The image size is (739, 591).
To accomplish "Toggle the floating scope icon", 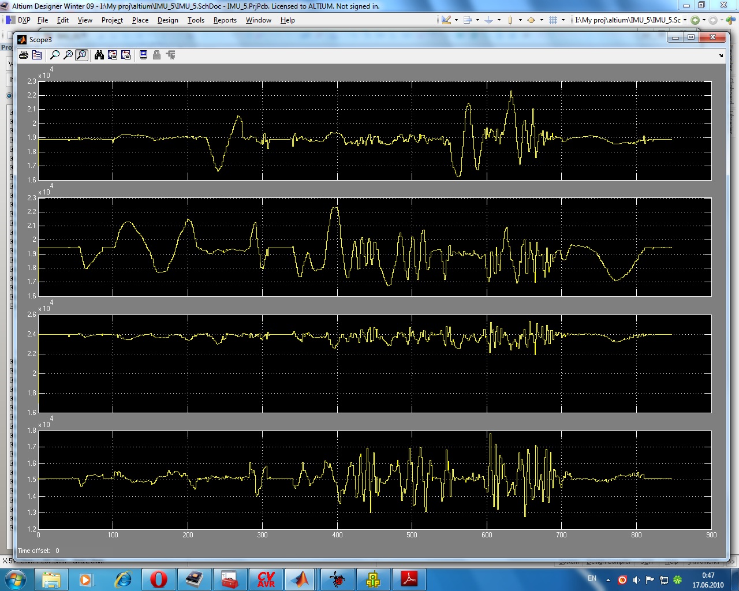I will point(144,55).
